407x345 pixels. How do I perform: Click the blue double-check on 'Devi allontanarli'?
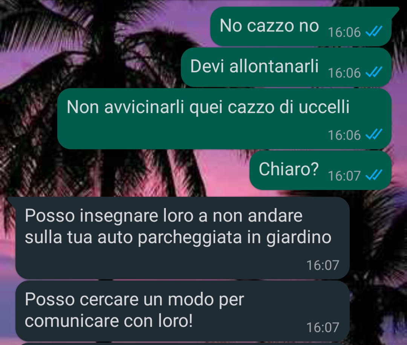[374, 72]
